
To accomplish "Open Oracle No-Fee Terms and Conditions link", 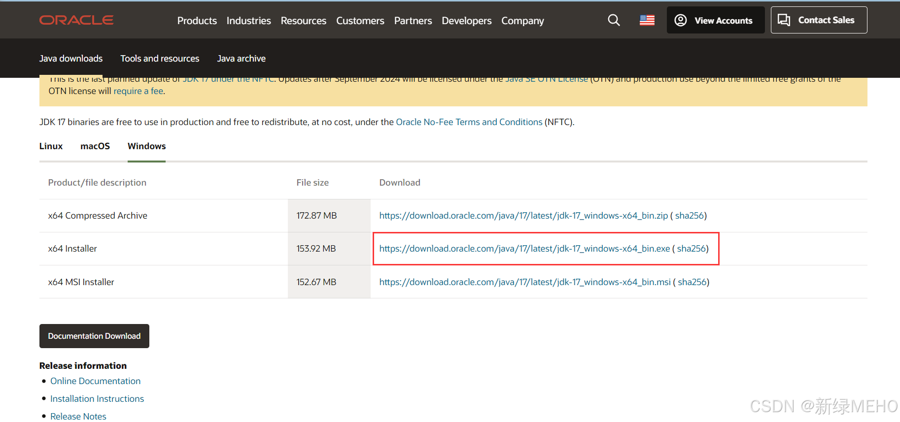I will 469,122.
